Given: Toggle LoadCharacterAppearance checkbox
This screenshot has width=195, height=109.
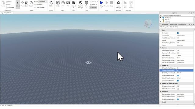Looking at the screenshot, I should [x=178, y=75].
